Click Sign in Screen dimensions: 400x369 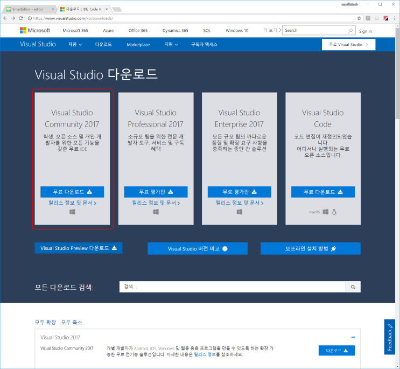[366, 31]
